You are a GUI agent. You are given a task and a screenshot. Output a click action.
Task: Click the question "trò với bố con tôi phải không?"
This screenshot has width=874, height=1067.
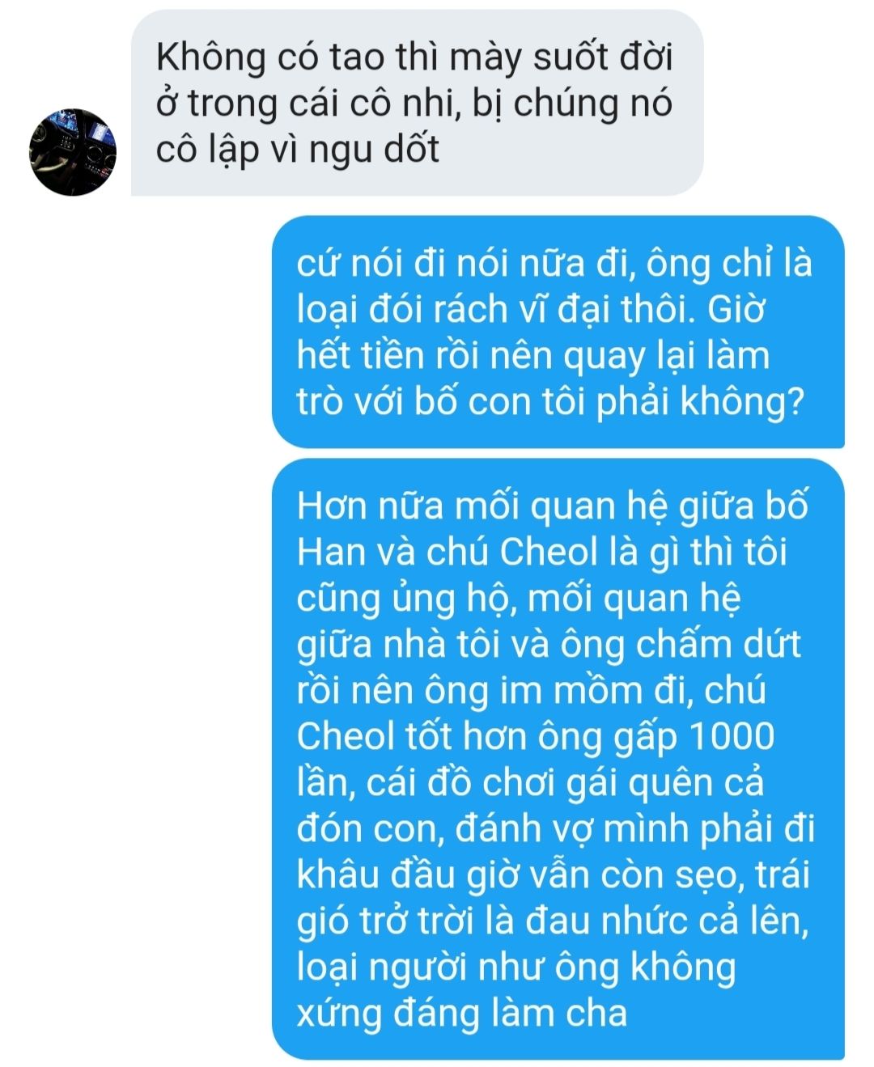coord(549,402)
